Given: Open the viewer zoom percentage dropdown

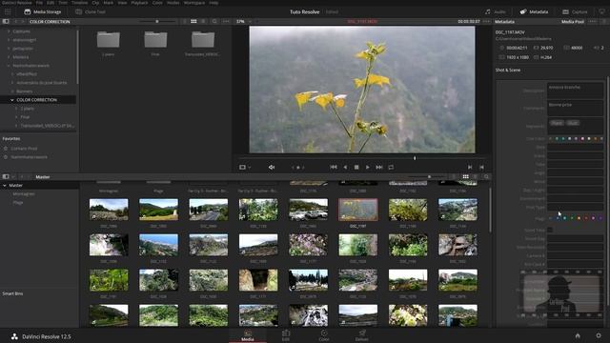Looking at the screenshot, I should coord(244,21).
